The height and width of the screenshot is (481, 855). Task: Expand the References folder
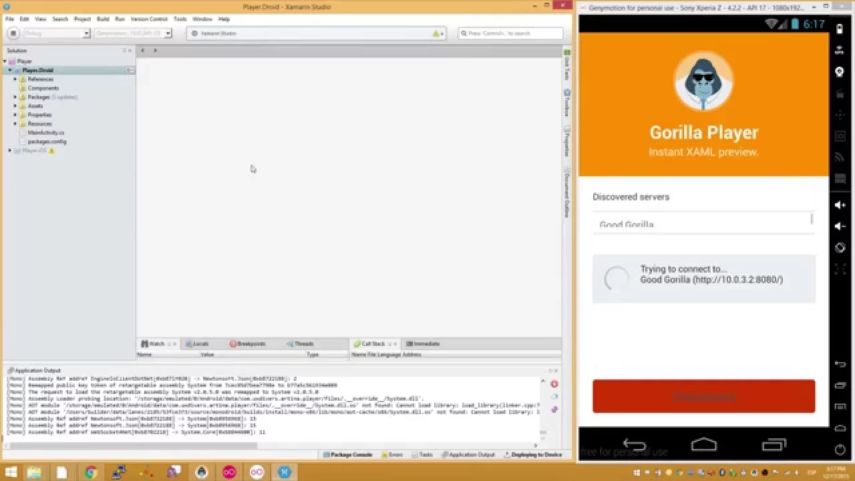point(15,79)
